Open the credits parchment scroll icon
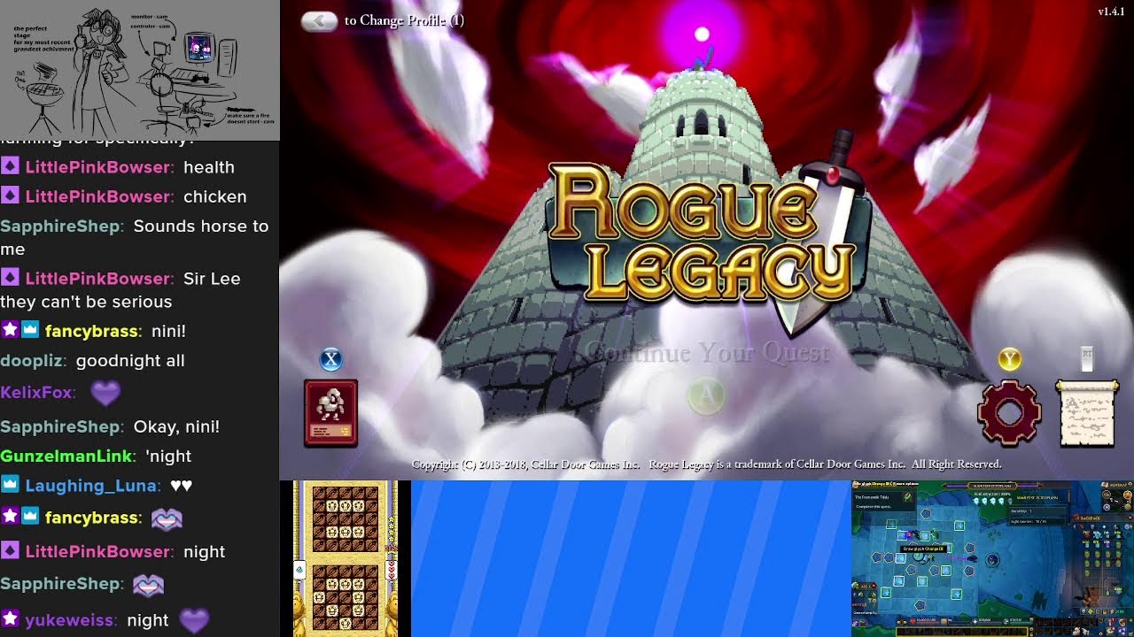The image size is (1134, 637). coord(1087,413)
